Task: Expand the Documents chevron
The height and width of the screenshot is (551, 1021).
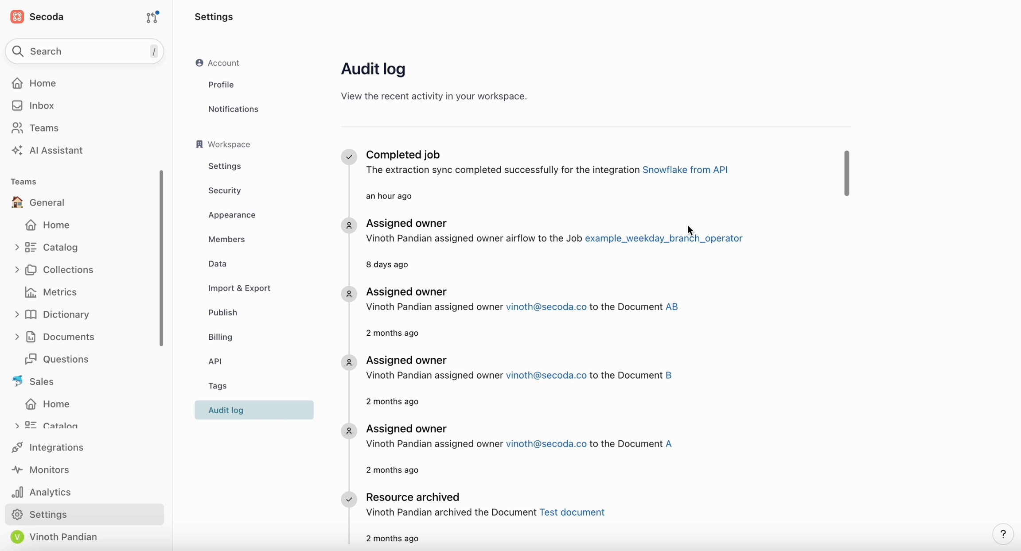Action: click(x=17, y=337)
